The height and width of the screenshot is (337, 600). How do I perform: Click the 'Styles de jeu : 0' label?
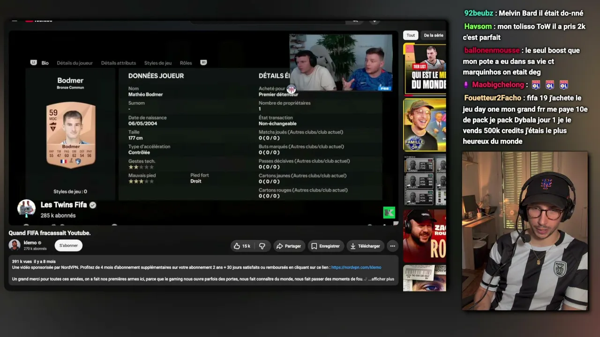click(70, 191)
